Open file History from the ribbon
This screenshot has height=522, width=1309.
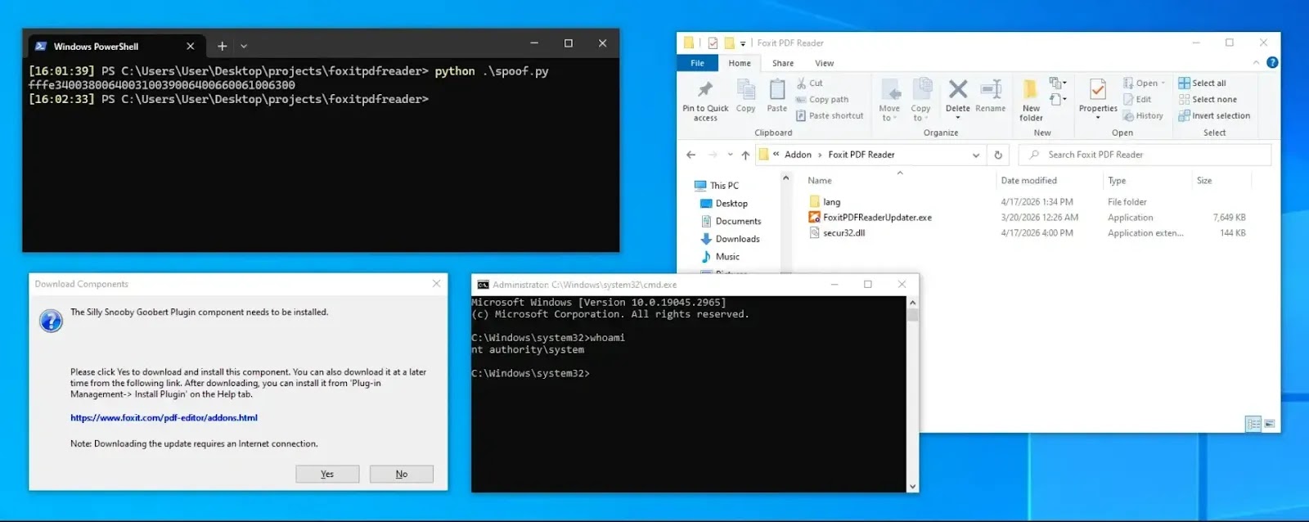coord(1143,116)
